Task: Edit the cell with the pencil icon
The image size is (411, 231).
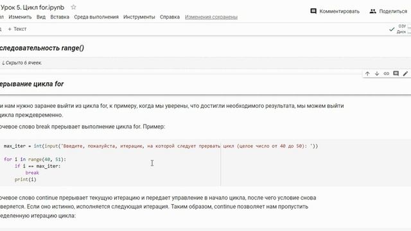Action: tap(405, 74)
